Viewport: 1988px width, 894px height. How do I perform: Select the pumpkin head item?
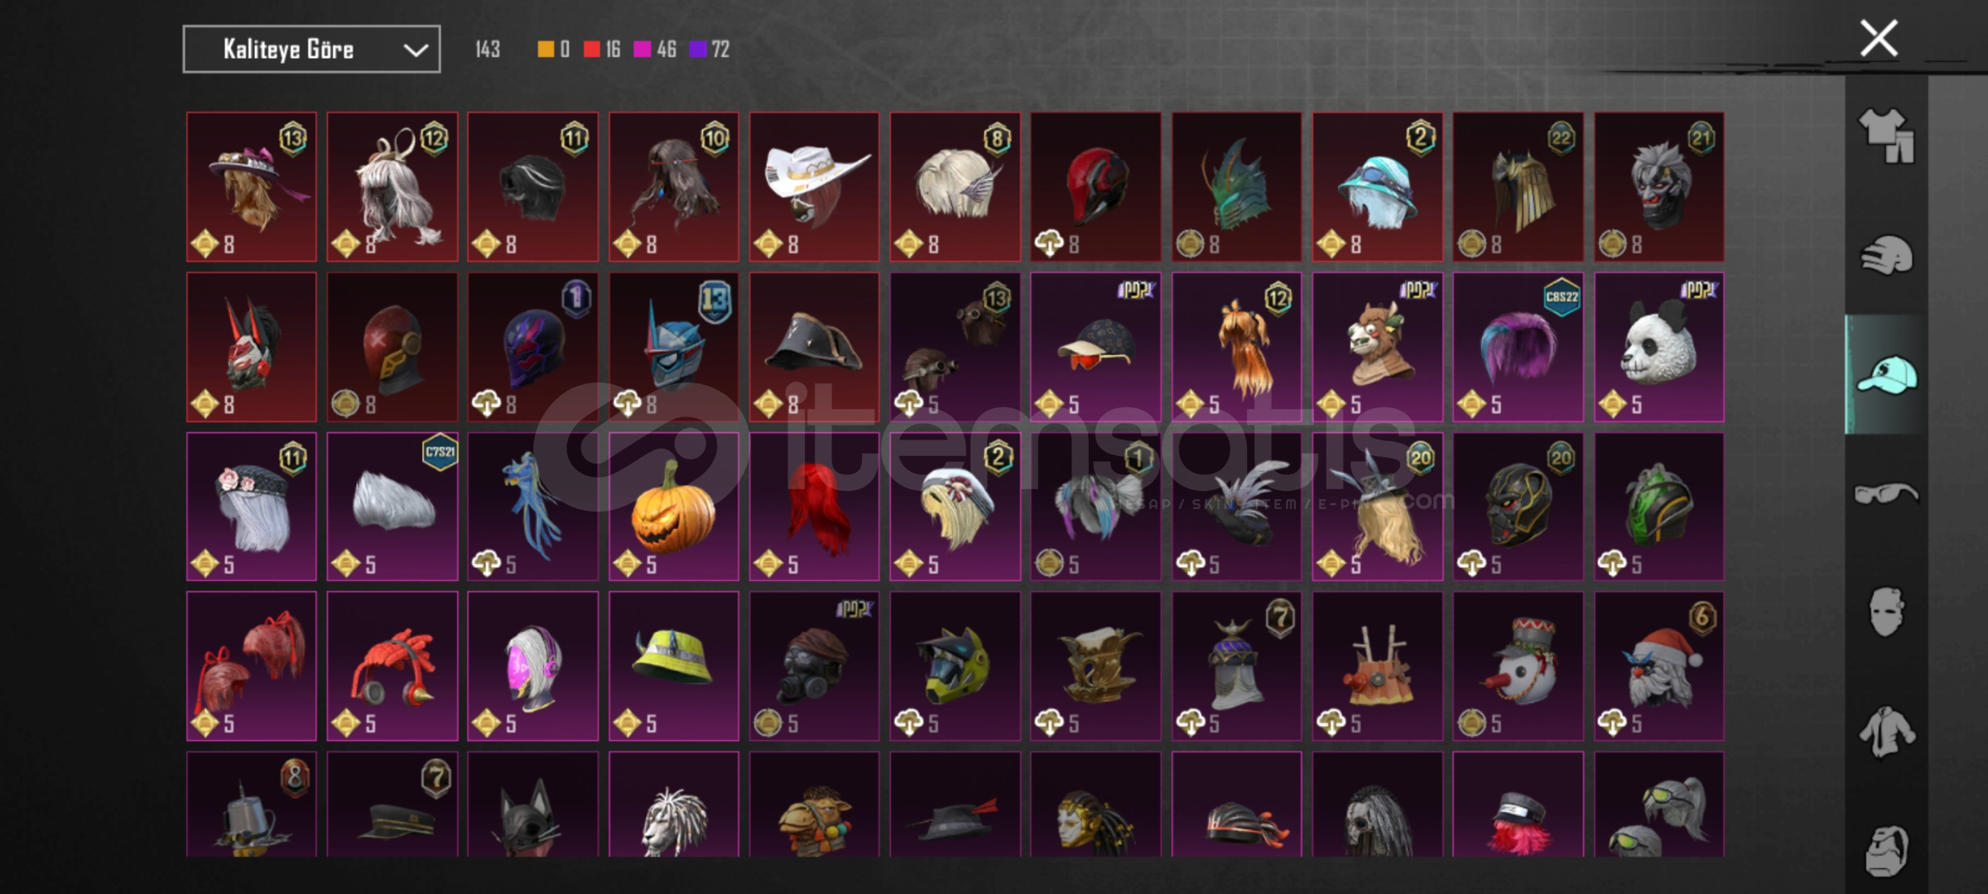(673, 507)
